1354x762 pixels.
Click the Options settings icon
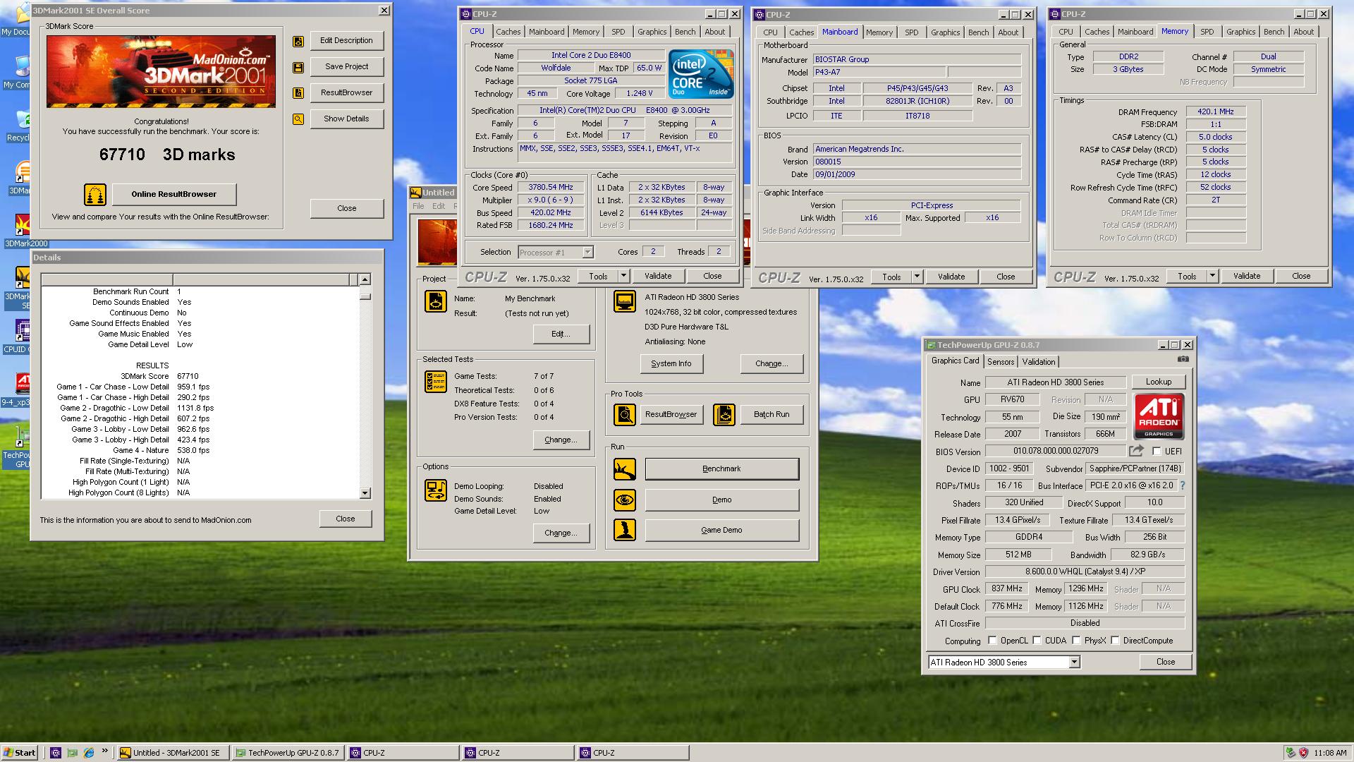click(x=435, y=490)
